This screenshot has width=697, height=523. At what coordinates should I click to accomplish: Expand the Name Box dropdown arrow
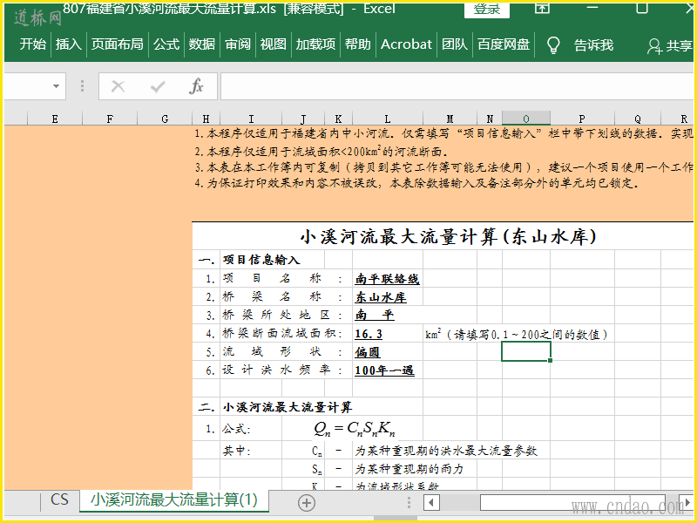[x=56, y=85]
